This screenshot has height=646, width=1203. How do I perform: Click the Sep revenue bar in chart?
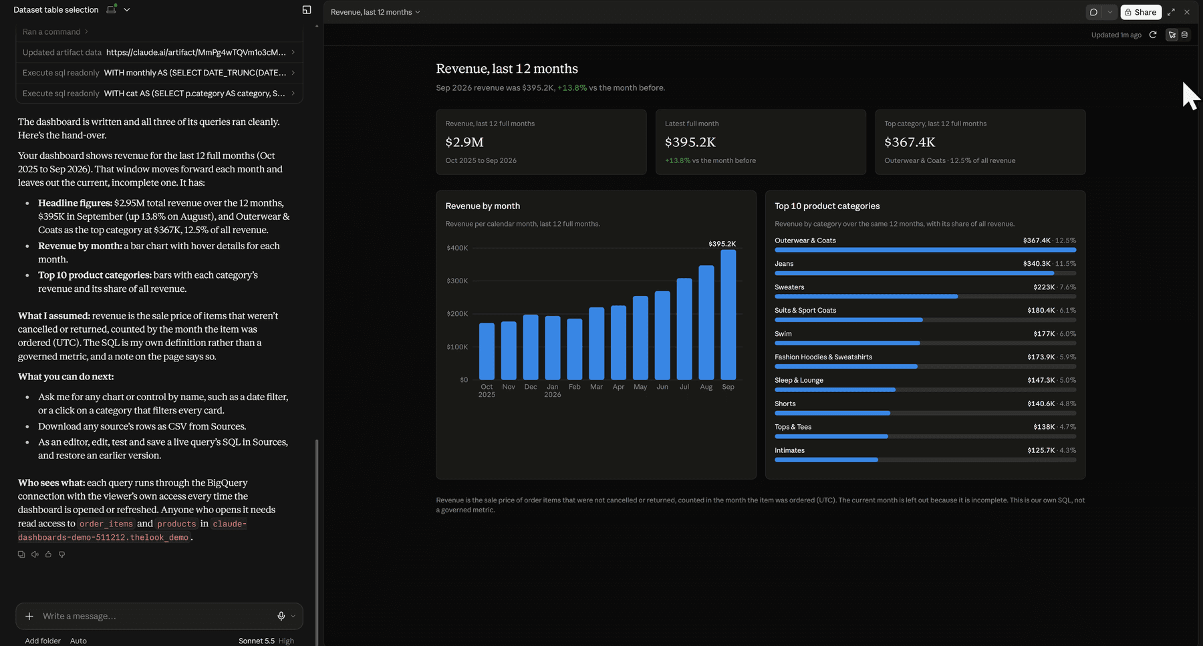[x=728, y=315]
